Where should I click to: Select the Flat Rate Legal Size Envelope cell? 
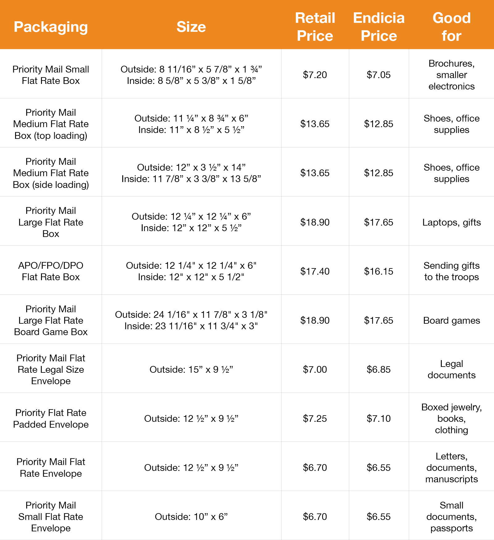click(51, 369)
